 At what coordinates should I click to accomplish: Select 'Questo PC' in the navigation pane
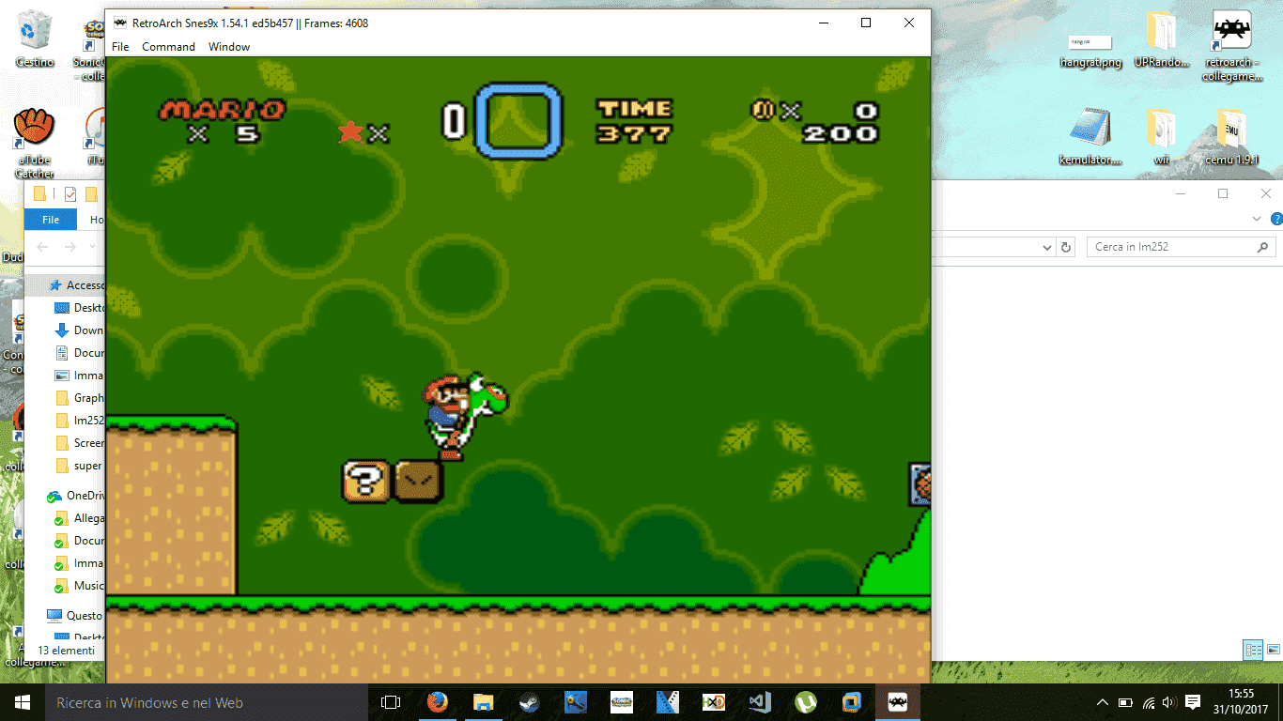[x=75, y=615]
